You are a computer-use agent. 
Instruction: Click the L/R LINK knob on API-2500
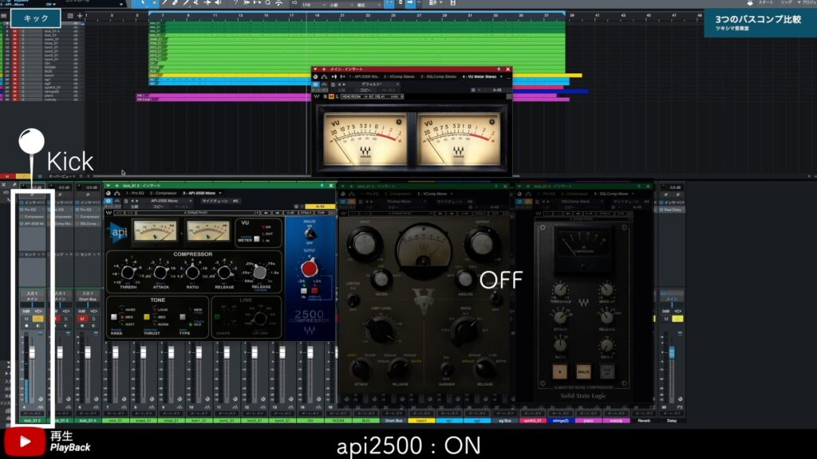[259, 318]
